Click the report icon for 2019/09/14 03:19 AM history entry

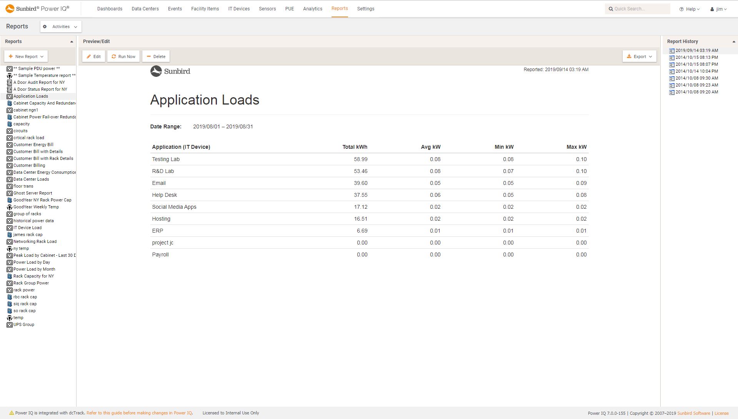pyautogui.click(x=672, y=50)
